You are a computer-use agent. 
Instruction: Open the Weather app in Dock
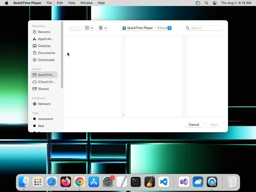click(198, 182)
